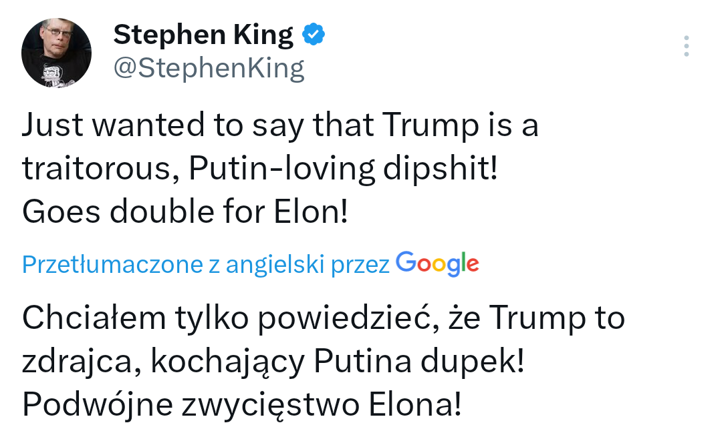Click the blue verified badge
The image size is (722, 443).
[x=314, y=34]
